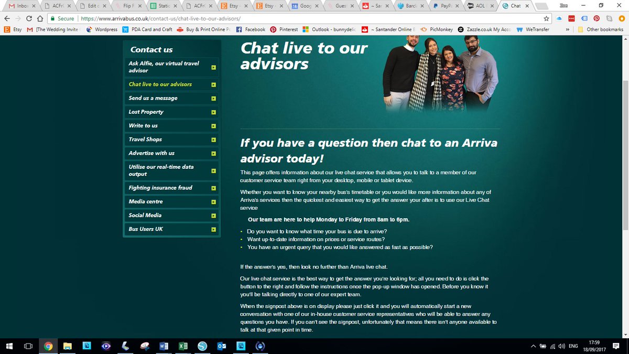Viewport: 629px width, 354px height.
Task: Open the PDA Card and Craft bookmark
Action: [147, 29]
